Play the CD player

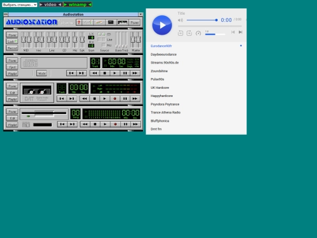(x=115, y=73)
